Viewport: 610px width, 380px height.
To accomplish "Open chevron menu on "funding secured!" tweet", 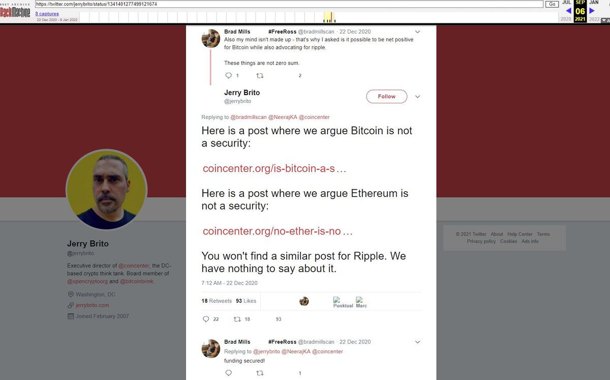I will [418, 342].
